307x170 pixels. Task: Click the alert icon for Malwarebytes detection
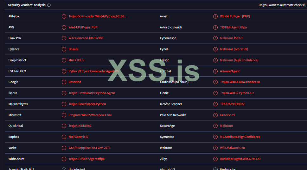(64, 104)
